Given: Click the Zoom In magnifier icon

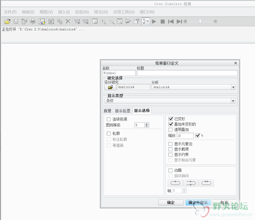Looking at the screenshot, I should point(103,21).
